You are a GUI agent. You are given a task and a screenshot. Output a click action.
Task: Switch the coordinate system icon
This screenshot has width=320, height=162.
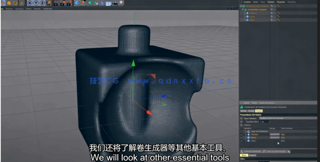pyautogui.click(x=49, y=3)
